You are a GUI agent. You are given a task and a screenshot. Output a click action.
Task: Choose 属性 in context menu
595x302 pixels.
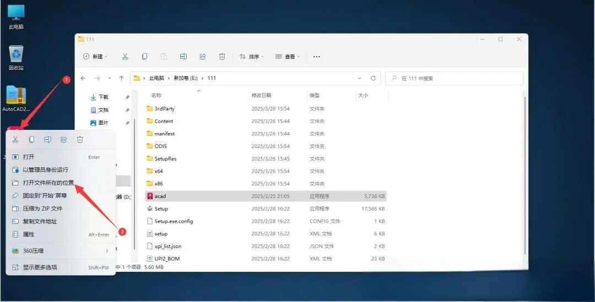[x=61, y=234]
